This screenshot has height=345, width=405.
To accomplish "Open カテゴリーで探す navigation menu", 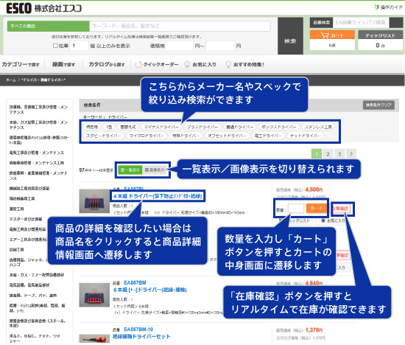I will coord(21,64).
